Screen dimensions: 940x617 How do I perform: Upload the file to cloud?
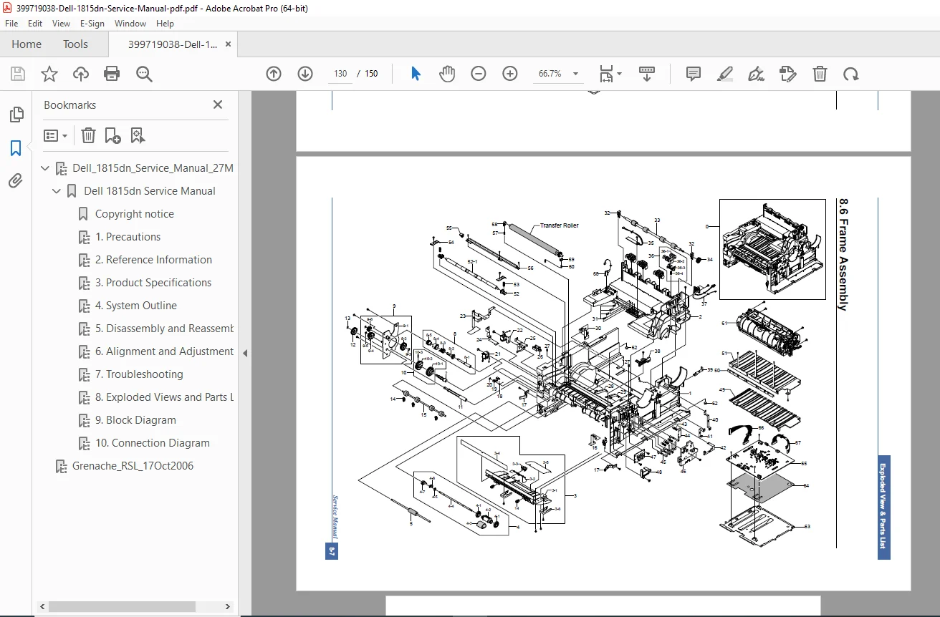coord(81,74)
